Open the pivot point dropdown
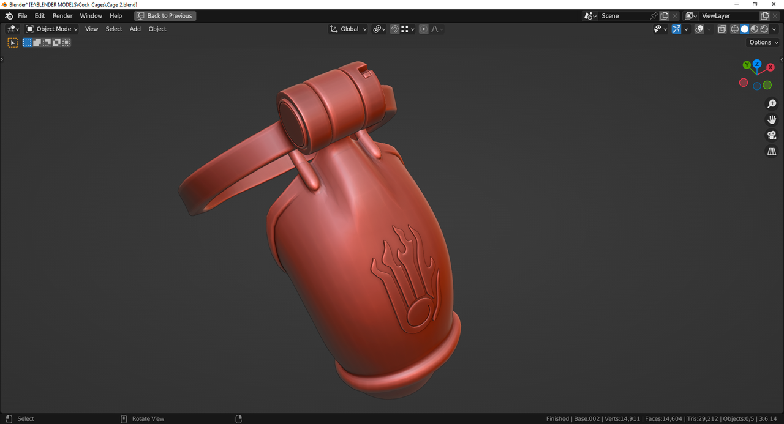784x424 pixels. [379, 29]
